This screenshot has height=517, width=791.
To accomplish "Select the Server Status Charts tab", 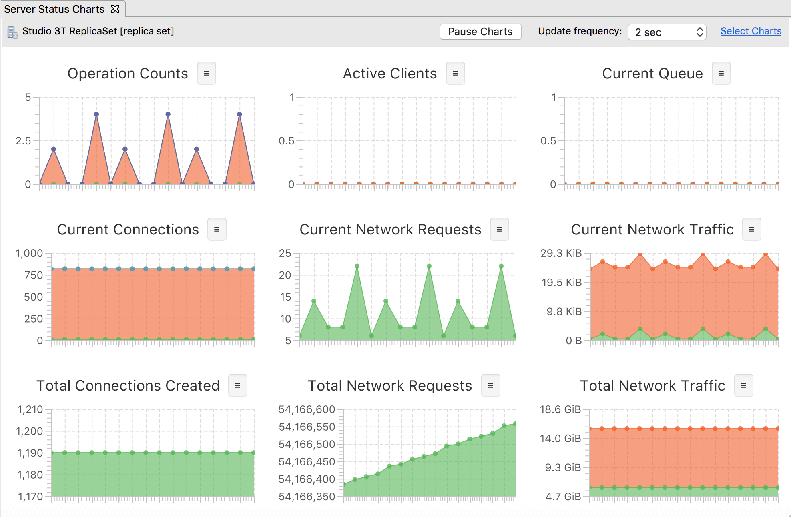I will tap(54, 9).
